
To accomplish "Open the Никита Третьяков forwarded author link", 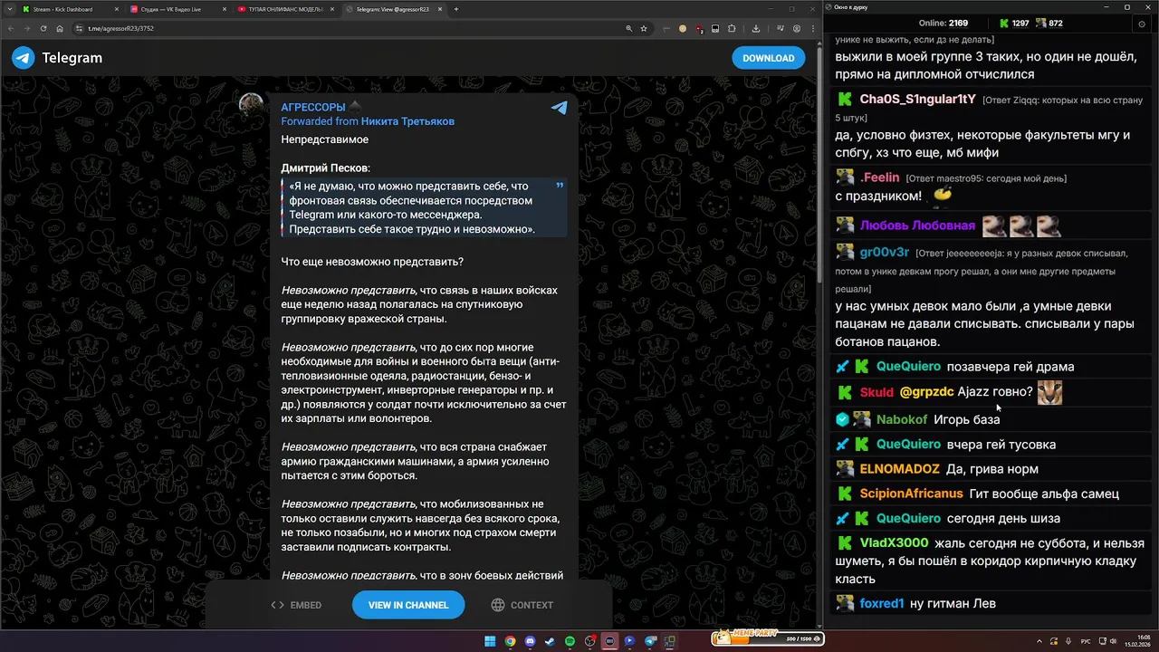I will (407, 121).
